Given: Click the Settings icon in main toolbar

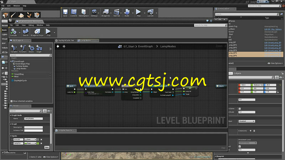Looking at the screenshot, I should (94, 12).
